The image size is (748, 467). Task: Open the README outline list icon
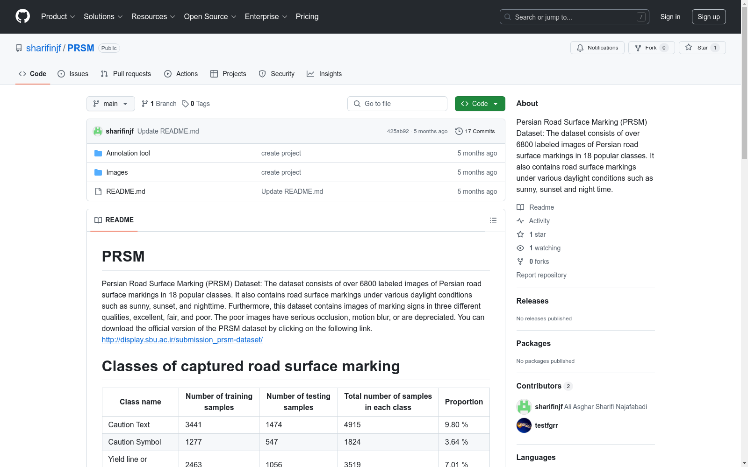[493, 220]
